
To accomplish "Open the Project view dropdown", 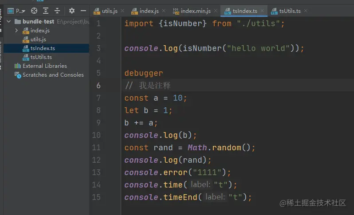I will click(16, 11).
